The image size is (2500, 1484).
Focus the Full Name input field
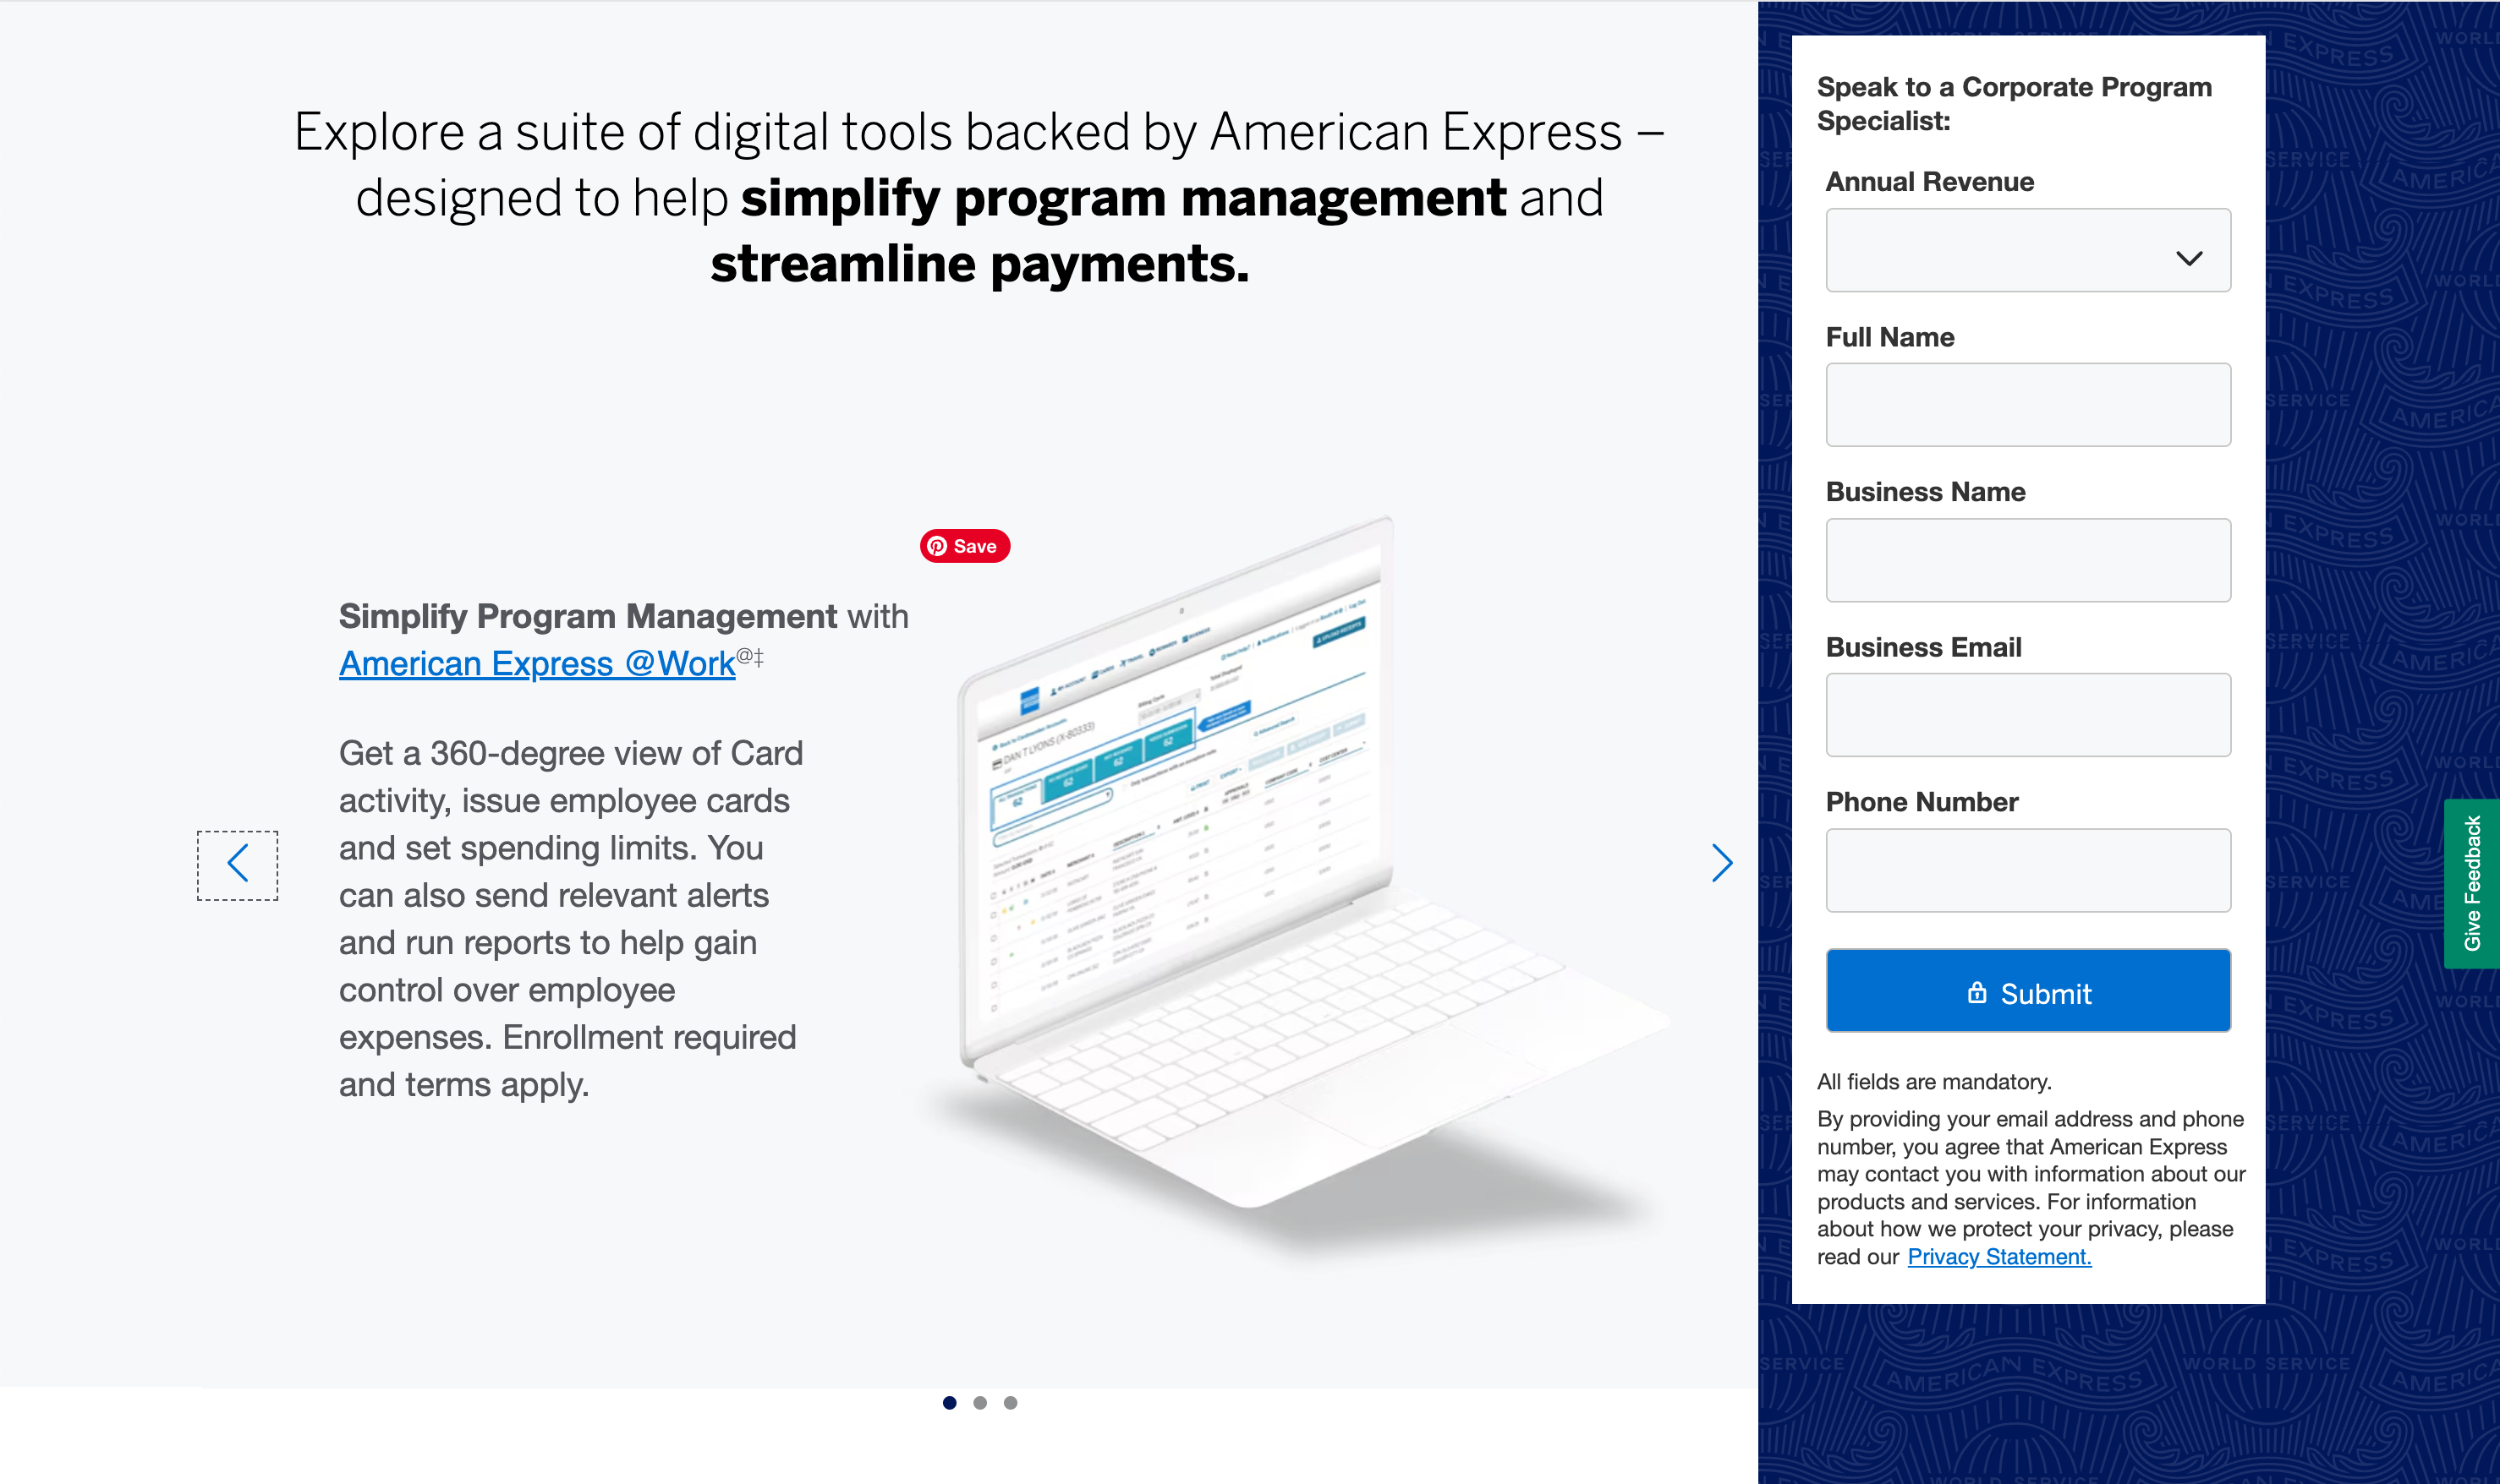pos(2027,405)
